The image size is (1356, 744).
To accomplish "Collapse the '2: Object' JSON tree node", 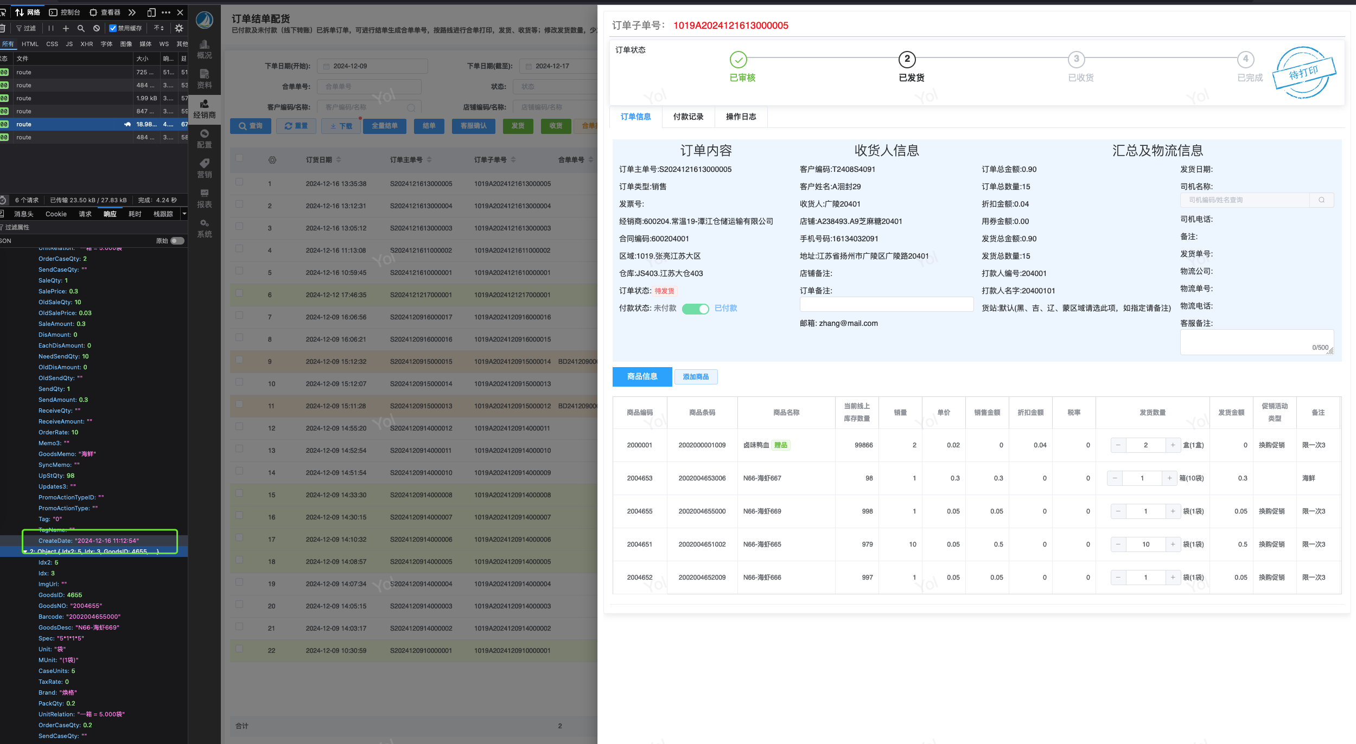I will 25,551.
